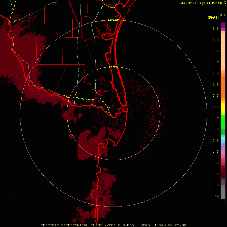Click the 8.2 legend value

click(216, 51)
